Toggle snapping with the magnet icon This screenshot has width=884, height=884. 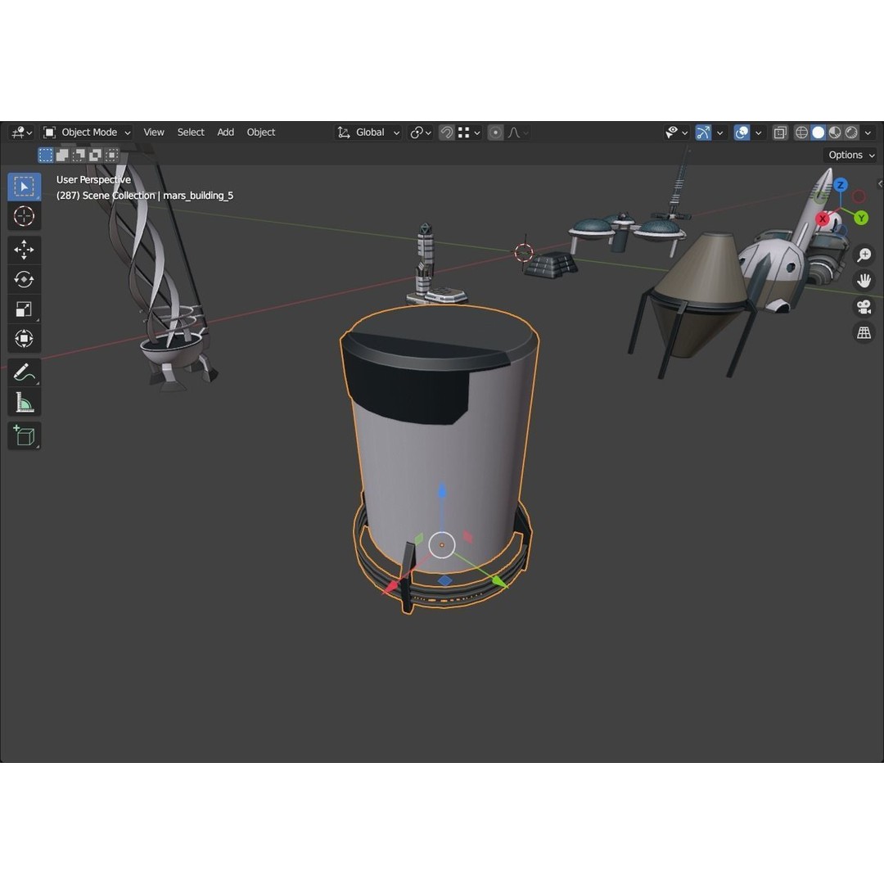pyautogui.click(x=447, y=132)
